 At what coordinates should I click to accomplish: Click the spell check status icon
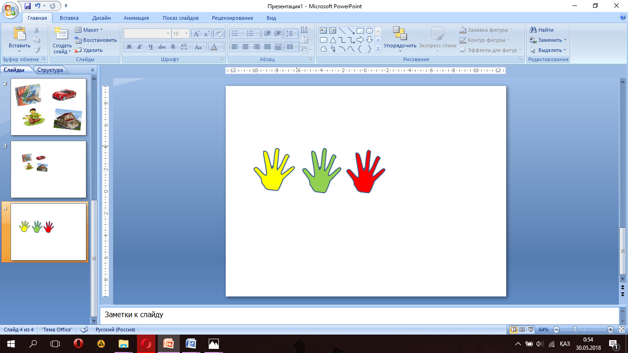point(84,330)
